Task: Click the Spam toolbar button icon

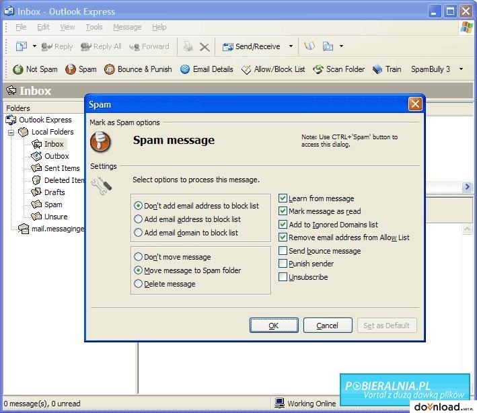Action: pos(71,69)
